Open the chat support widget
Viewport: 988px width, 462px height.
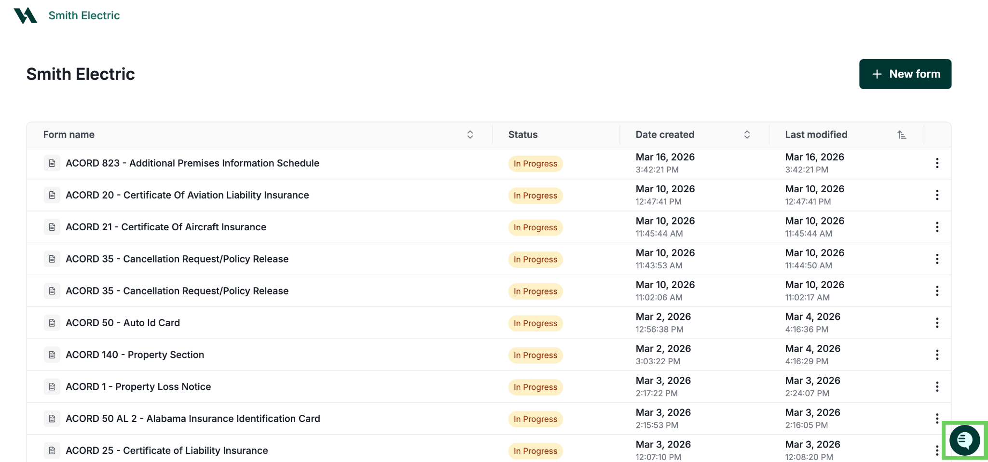point(964,440)
